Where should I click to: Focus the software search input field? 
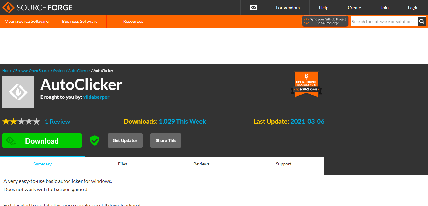(384, 22)
